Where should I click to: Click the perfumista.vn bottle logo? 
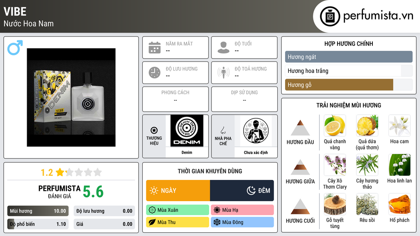pyautogui.click(x=330, y=16)
